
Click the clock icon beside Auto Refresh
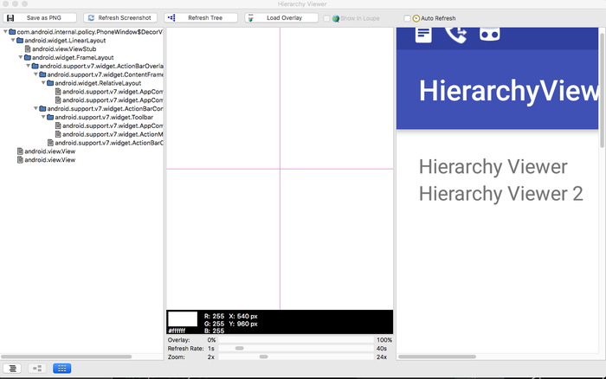point(416,18)
